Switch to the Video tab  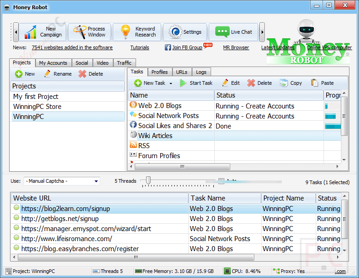102,63
